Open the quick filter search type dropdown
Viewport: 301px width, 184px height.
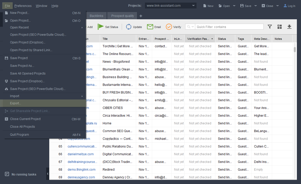pos(190,27)
